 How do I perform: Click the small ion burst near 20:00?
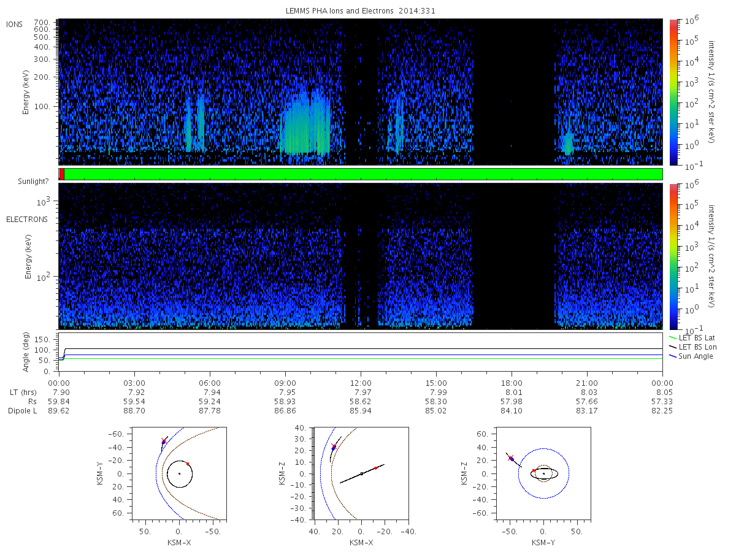pos(567,144)
